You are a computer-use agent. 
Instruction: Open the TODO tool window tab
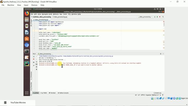44,93
